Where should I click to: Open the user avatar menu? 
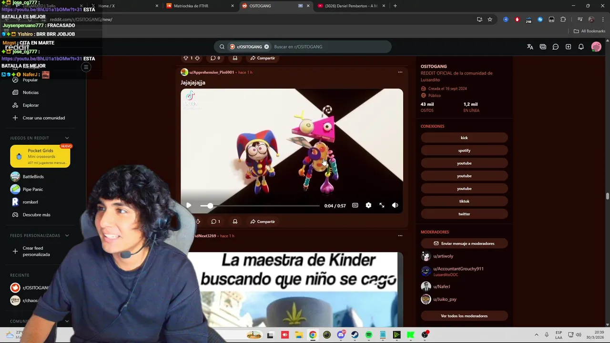596,47
